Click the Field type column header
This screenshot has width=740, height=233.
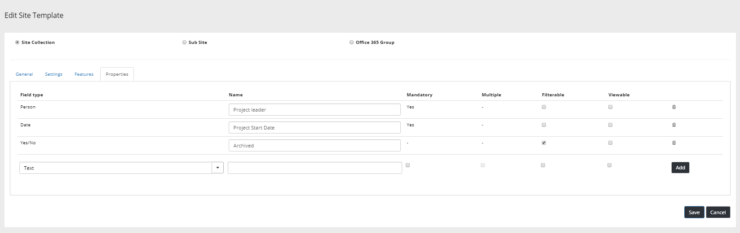coord(31,95)
